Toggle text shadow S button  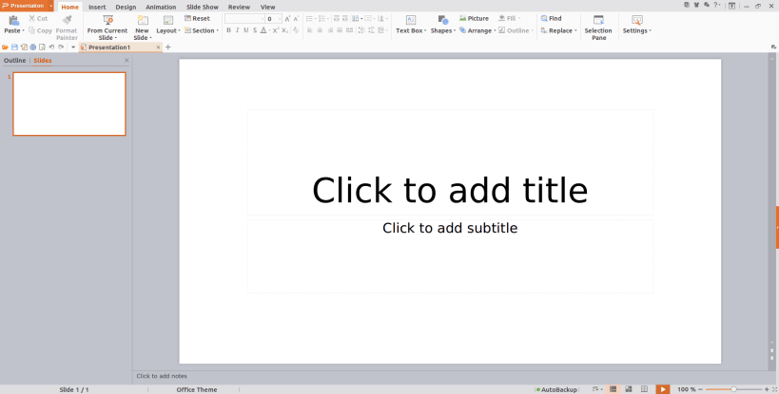pyautogui.click(x=255, y=30)
